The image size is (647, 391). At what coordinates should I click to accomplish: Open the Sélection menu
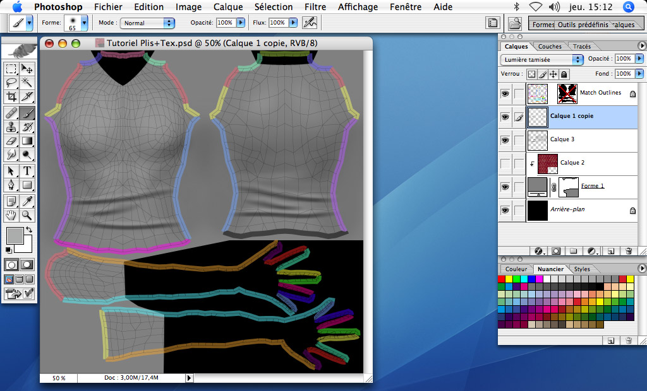click(274, 7)
